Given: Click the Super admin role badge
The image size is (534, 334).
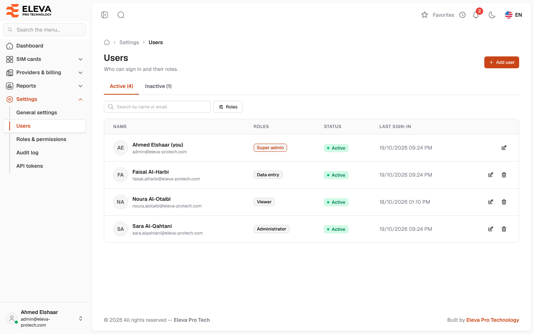Looking at the screenshot, I should (x=270, y=148).
